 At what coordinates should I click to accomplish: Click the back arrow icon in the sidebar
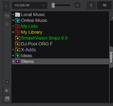[x=7, y=16]
